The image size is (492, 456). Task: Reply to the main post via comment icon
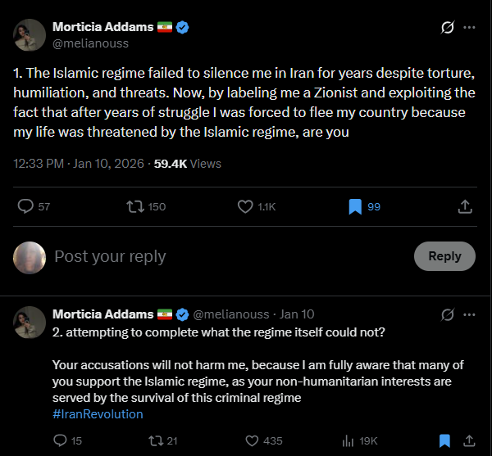point(25,206)
